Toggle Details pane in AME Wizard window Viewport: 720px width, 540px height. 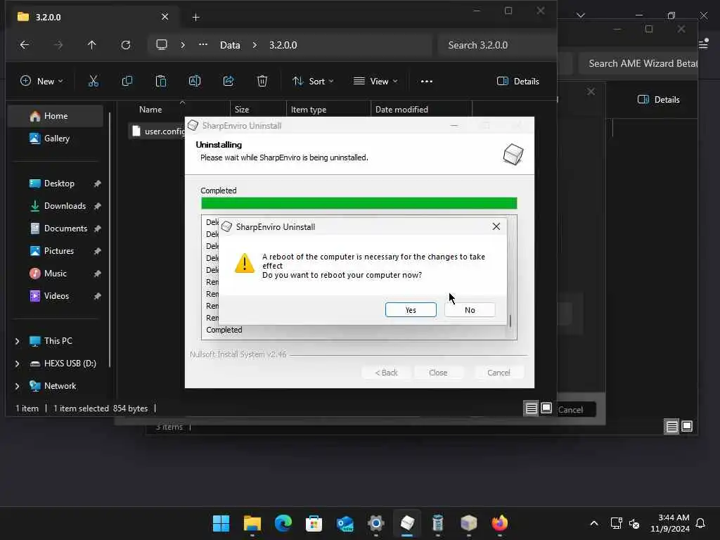658,100
